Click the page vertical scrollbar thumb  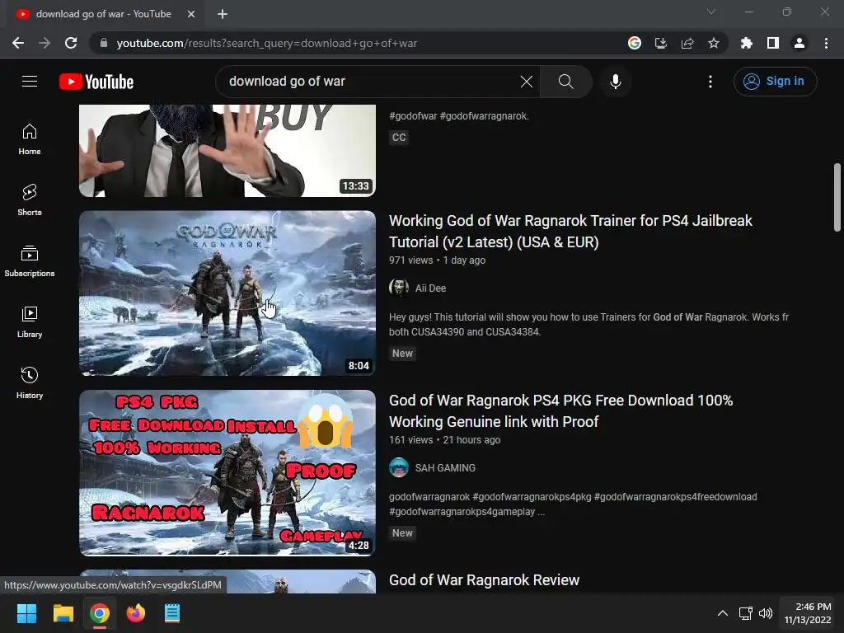pyautogui.click(x=837, y=197)
